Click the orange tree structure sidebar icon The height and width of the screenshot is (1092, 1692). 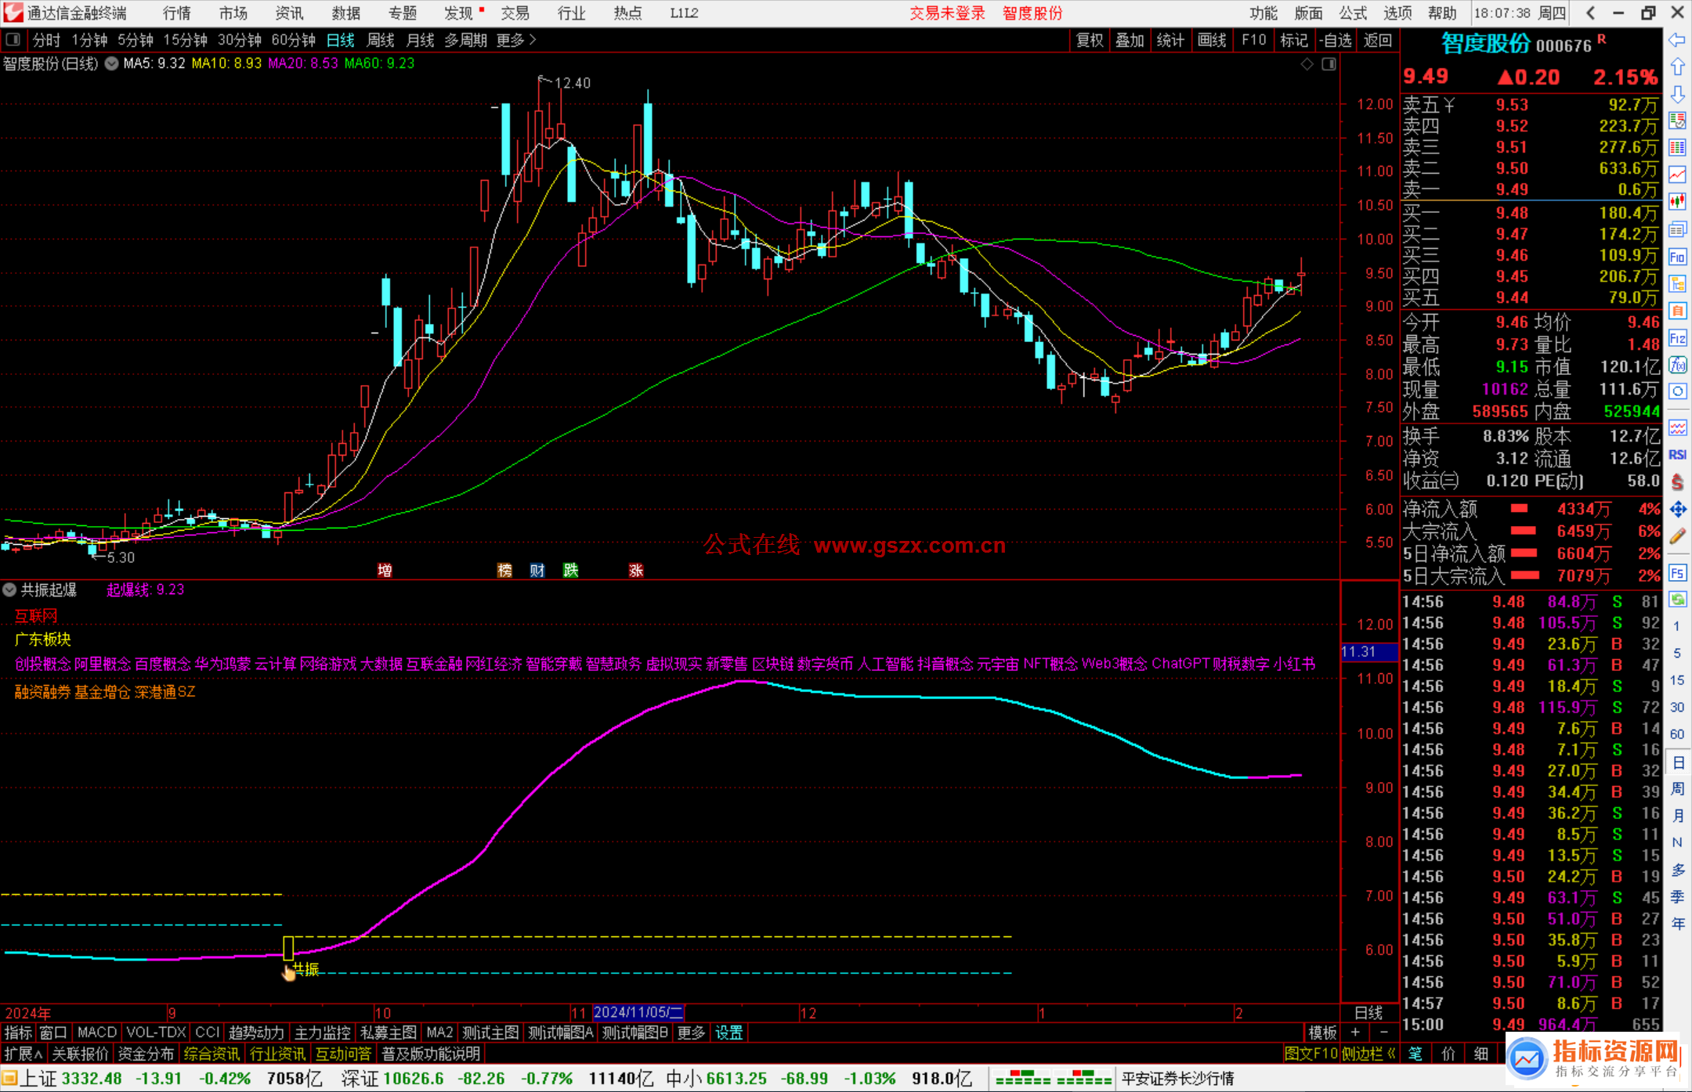pyautogui.click(x=1677, y=283)
